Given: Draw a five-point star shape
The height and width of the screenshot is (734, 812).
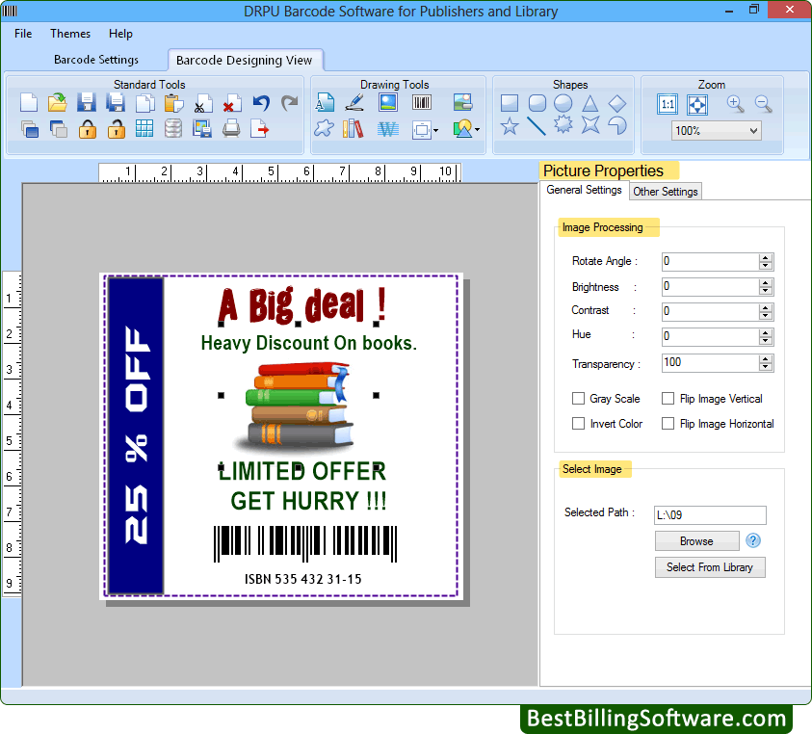Looking at the screenshot, I should pyautogui.click(x=510, y=126).
